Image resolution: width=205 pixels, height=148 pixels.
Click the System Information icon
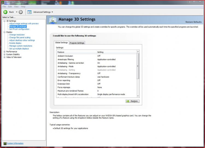pos(5,143)
